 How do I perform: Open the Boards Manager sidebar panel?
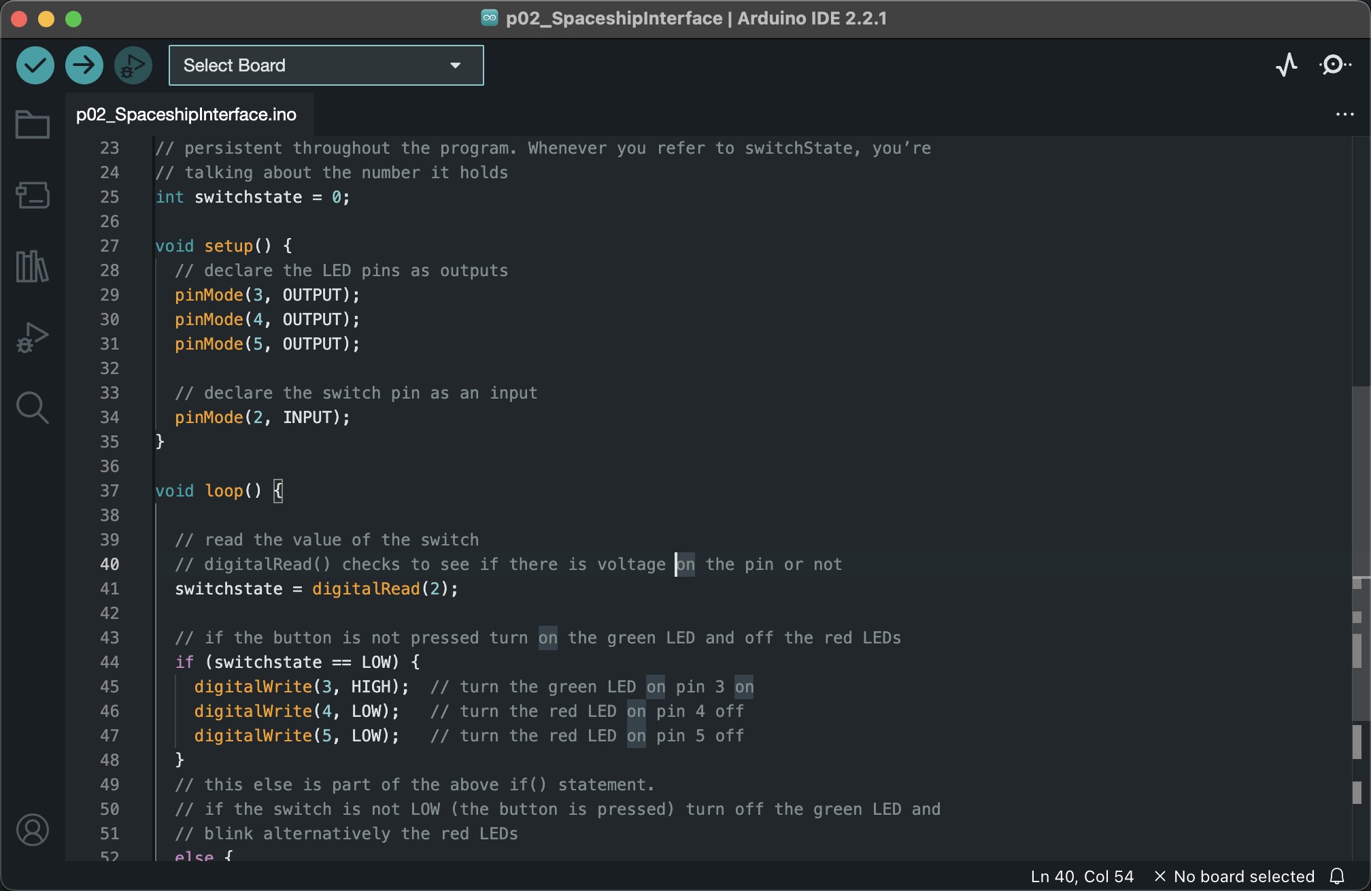33,195
